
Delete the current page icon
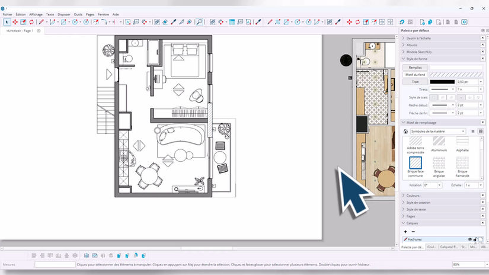439,22
